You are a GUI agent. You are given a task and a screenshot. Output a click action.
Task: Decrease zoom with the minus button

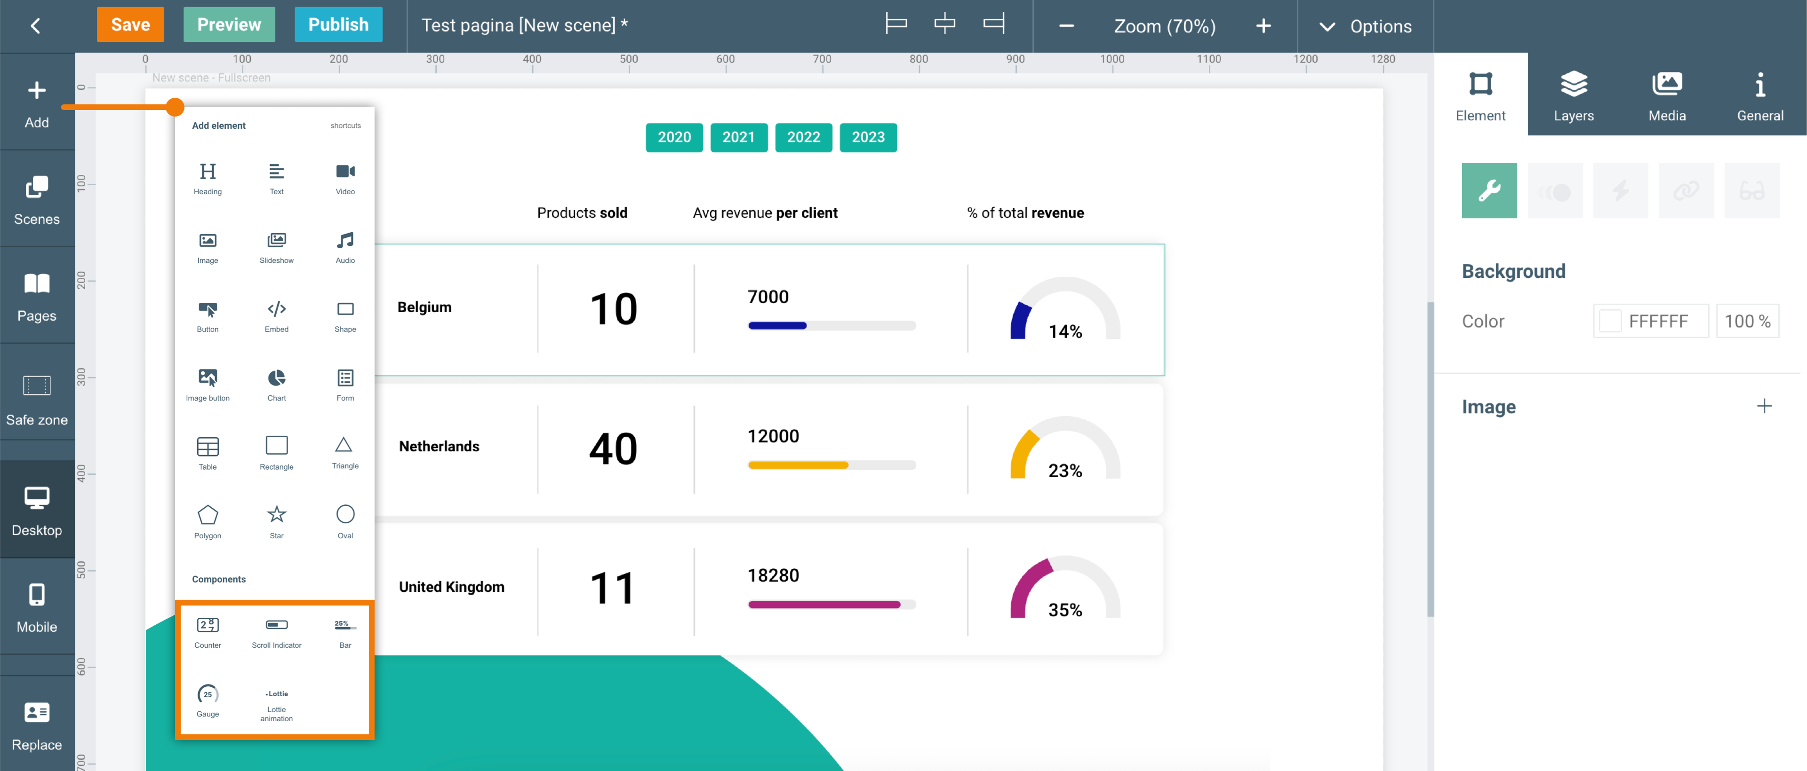point(1066,26)
